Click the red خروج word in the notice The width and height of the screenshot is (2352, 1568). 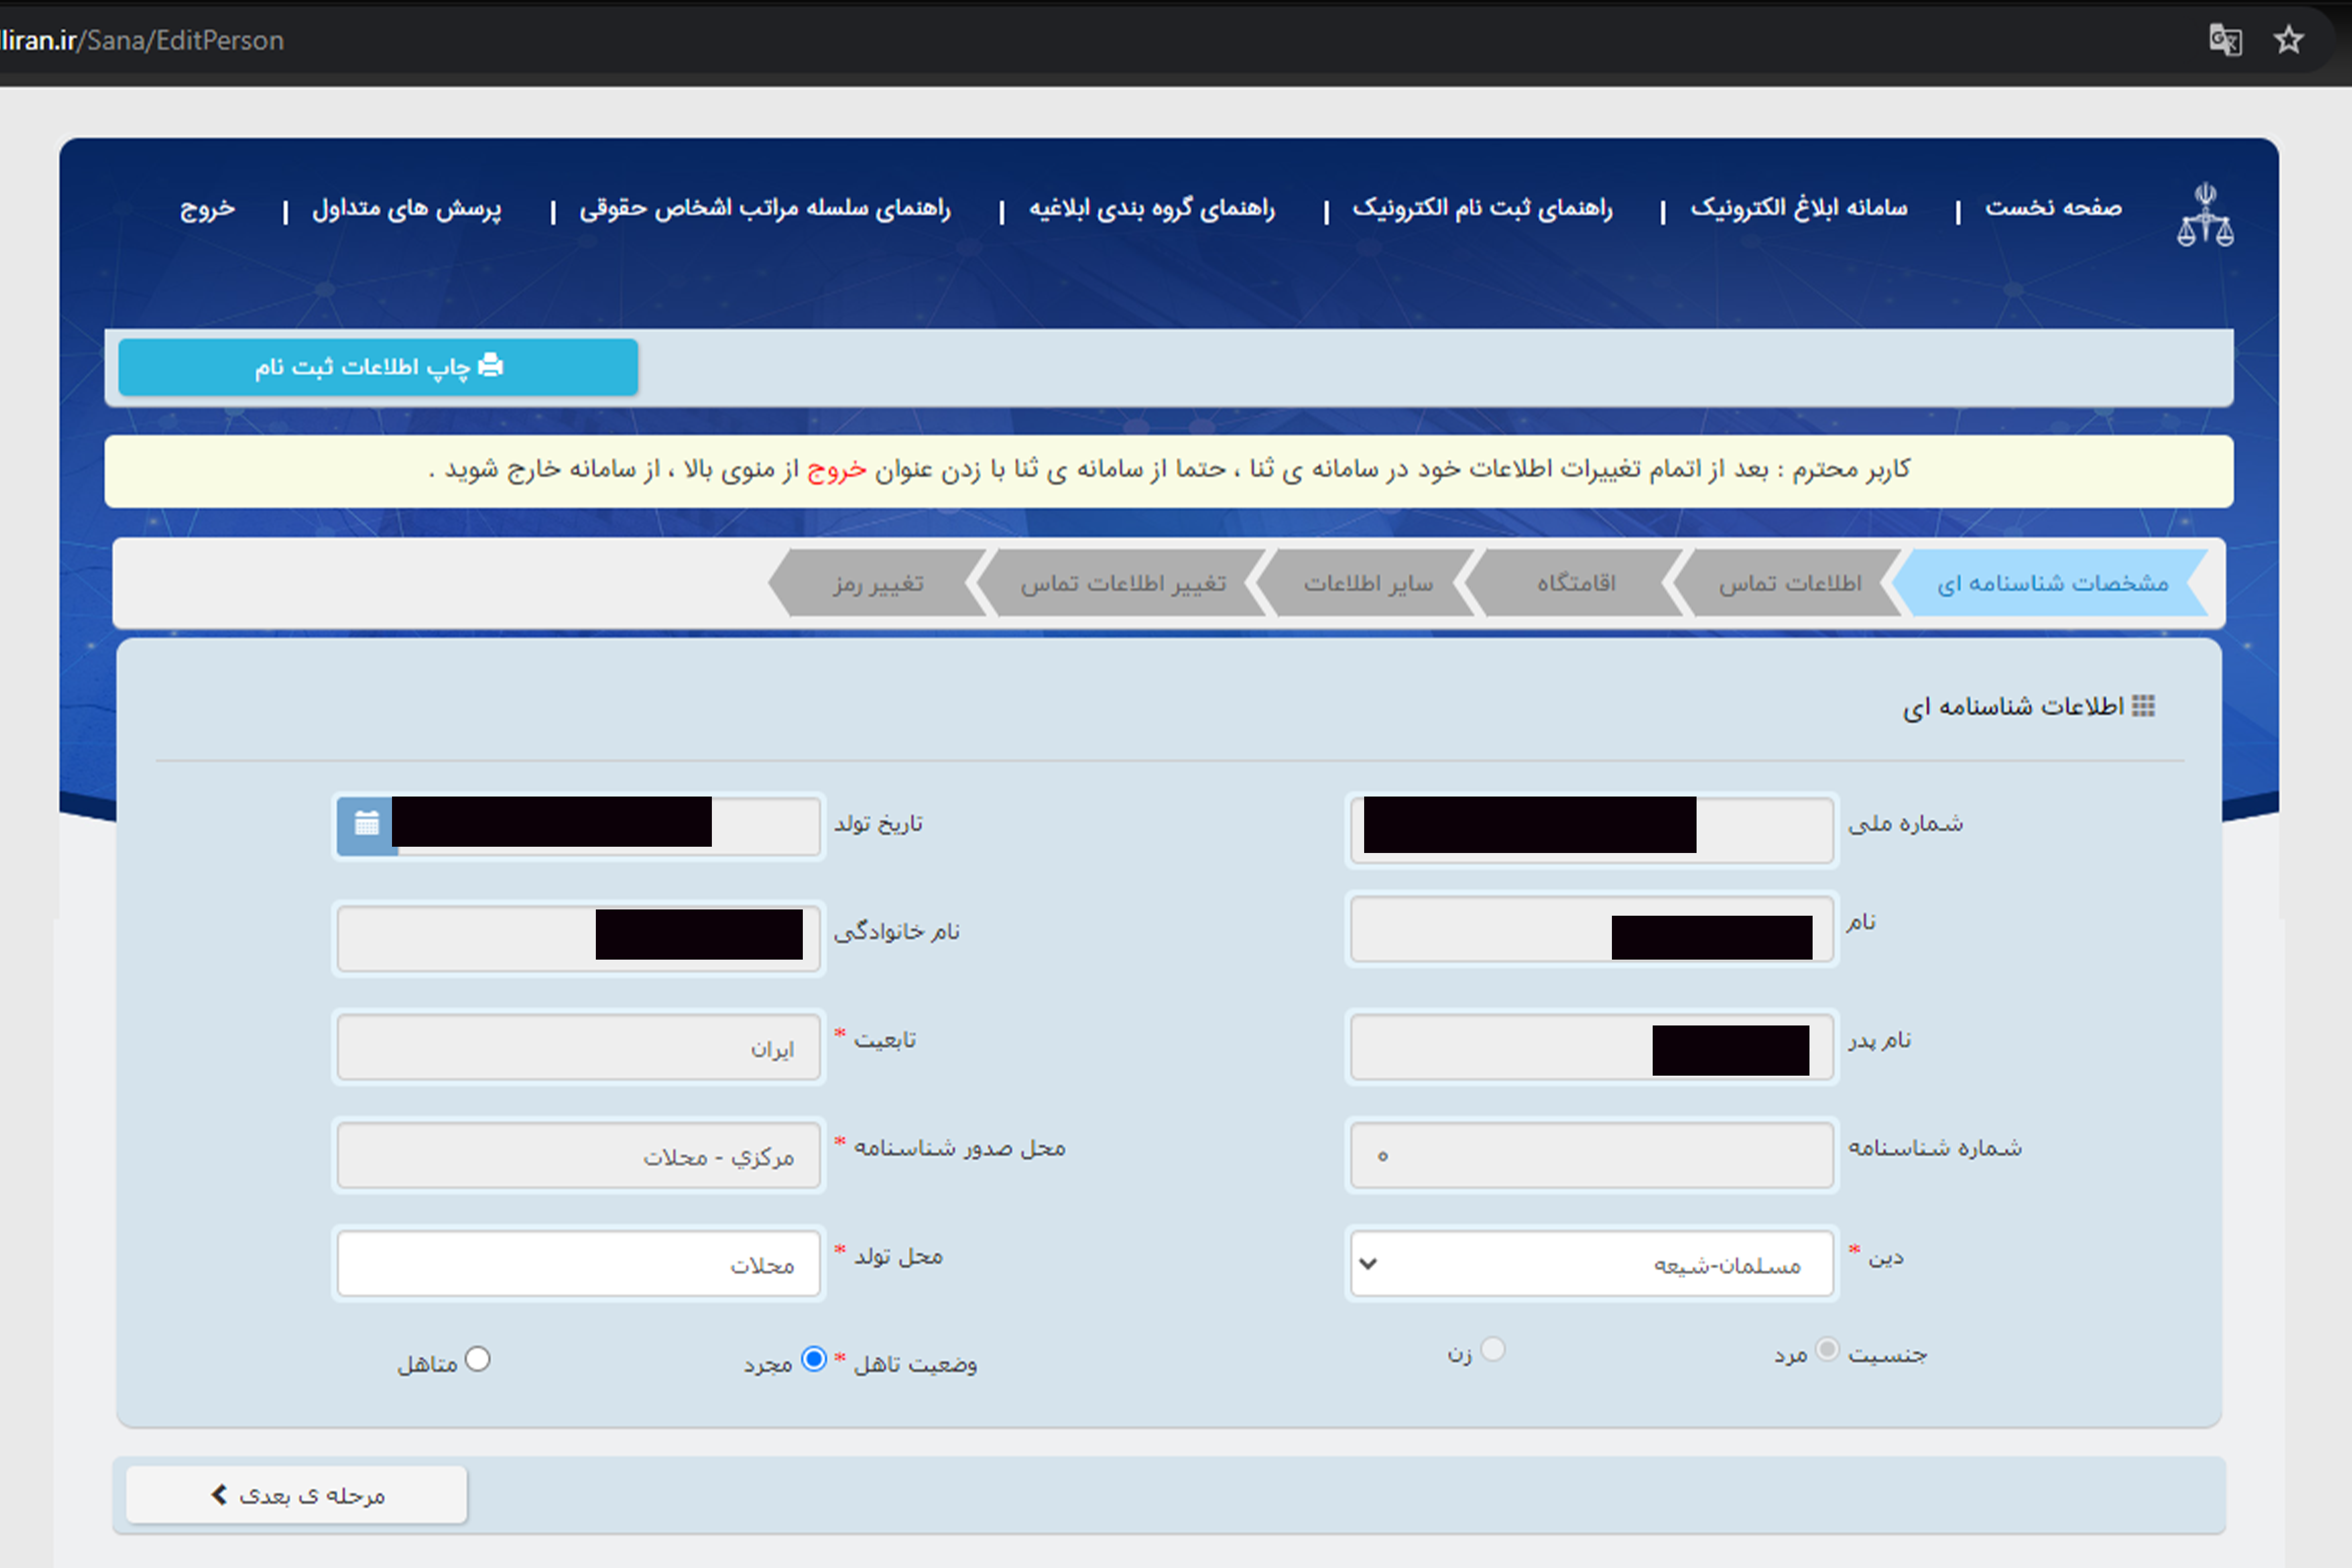pyautogui.click(x=837, y=470)
